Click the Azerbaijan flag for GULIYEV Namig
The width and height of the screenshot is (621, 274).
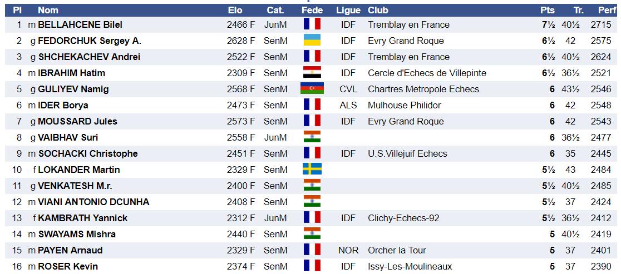pos(312,89)
